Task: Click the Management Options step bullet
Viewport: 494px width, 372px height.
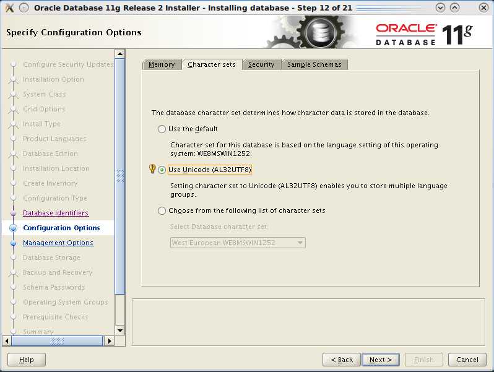Action: coord(13,243)
